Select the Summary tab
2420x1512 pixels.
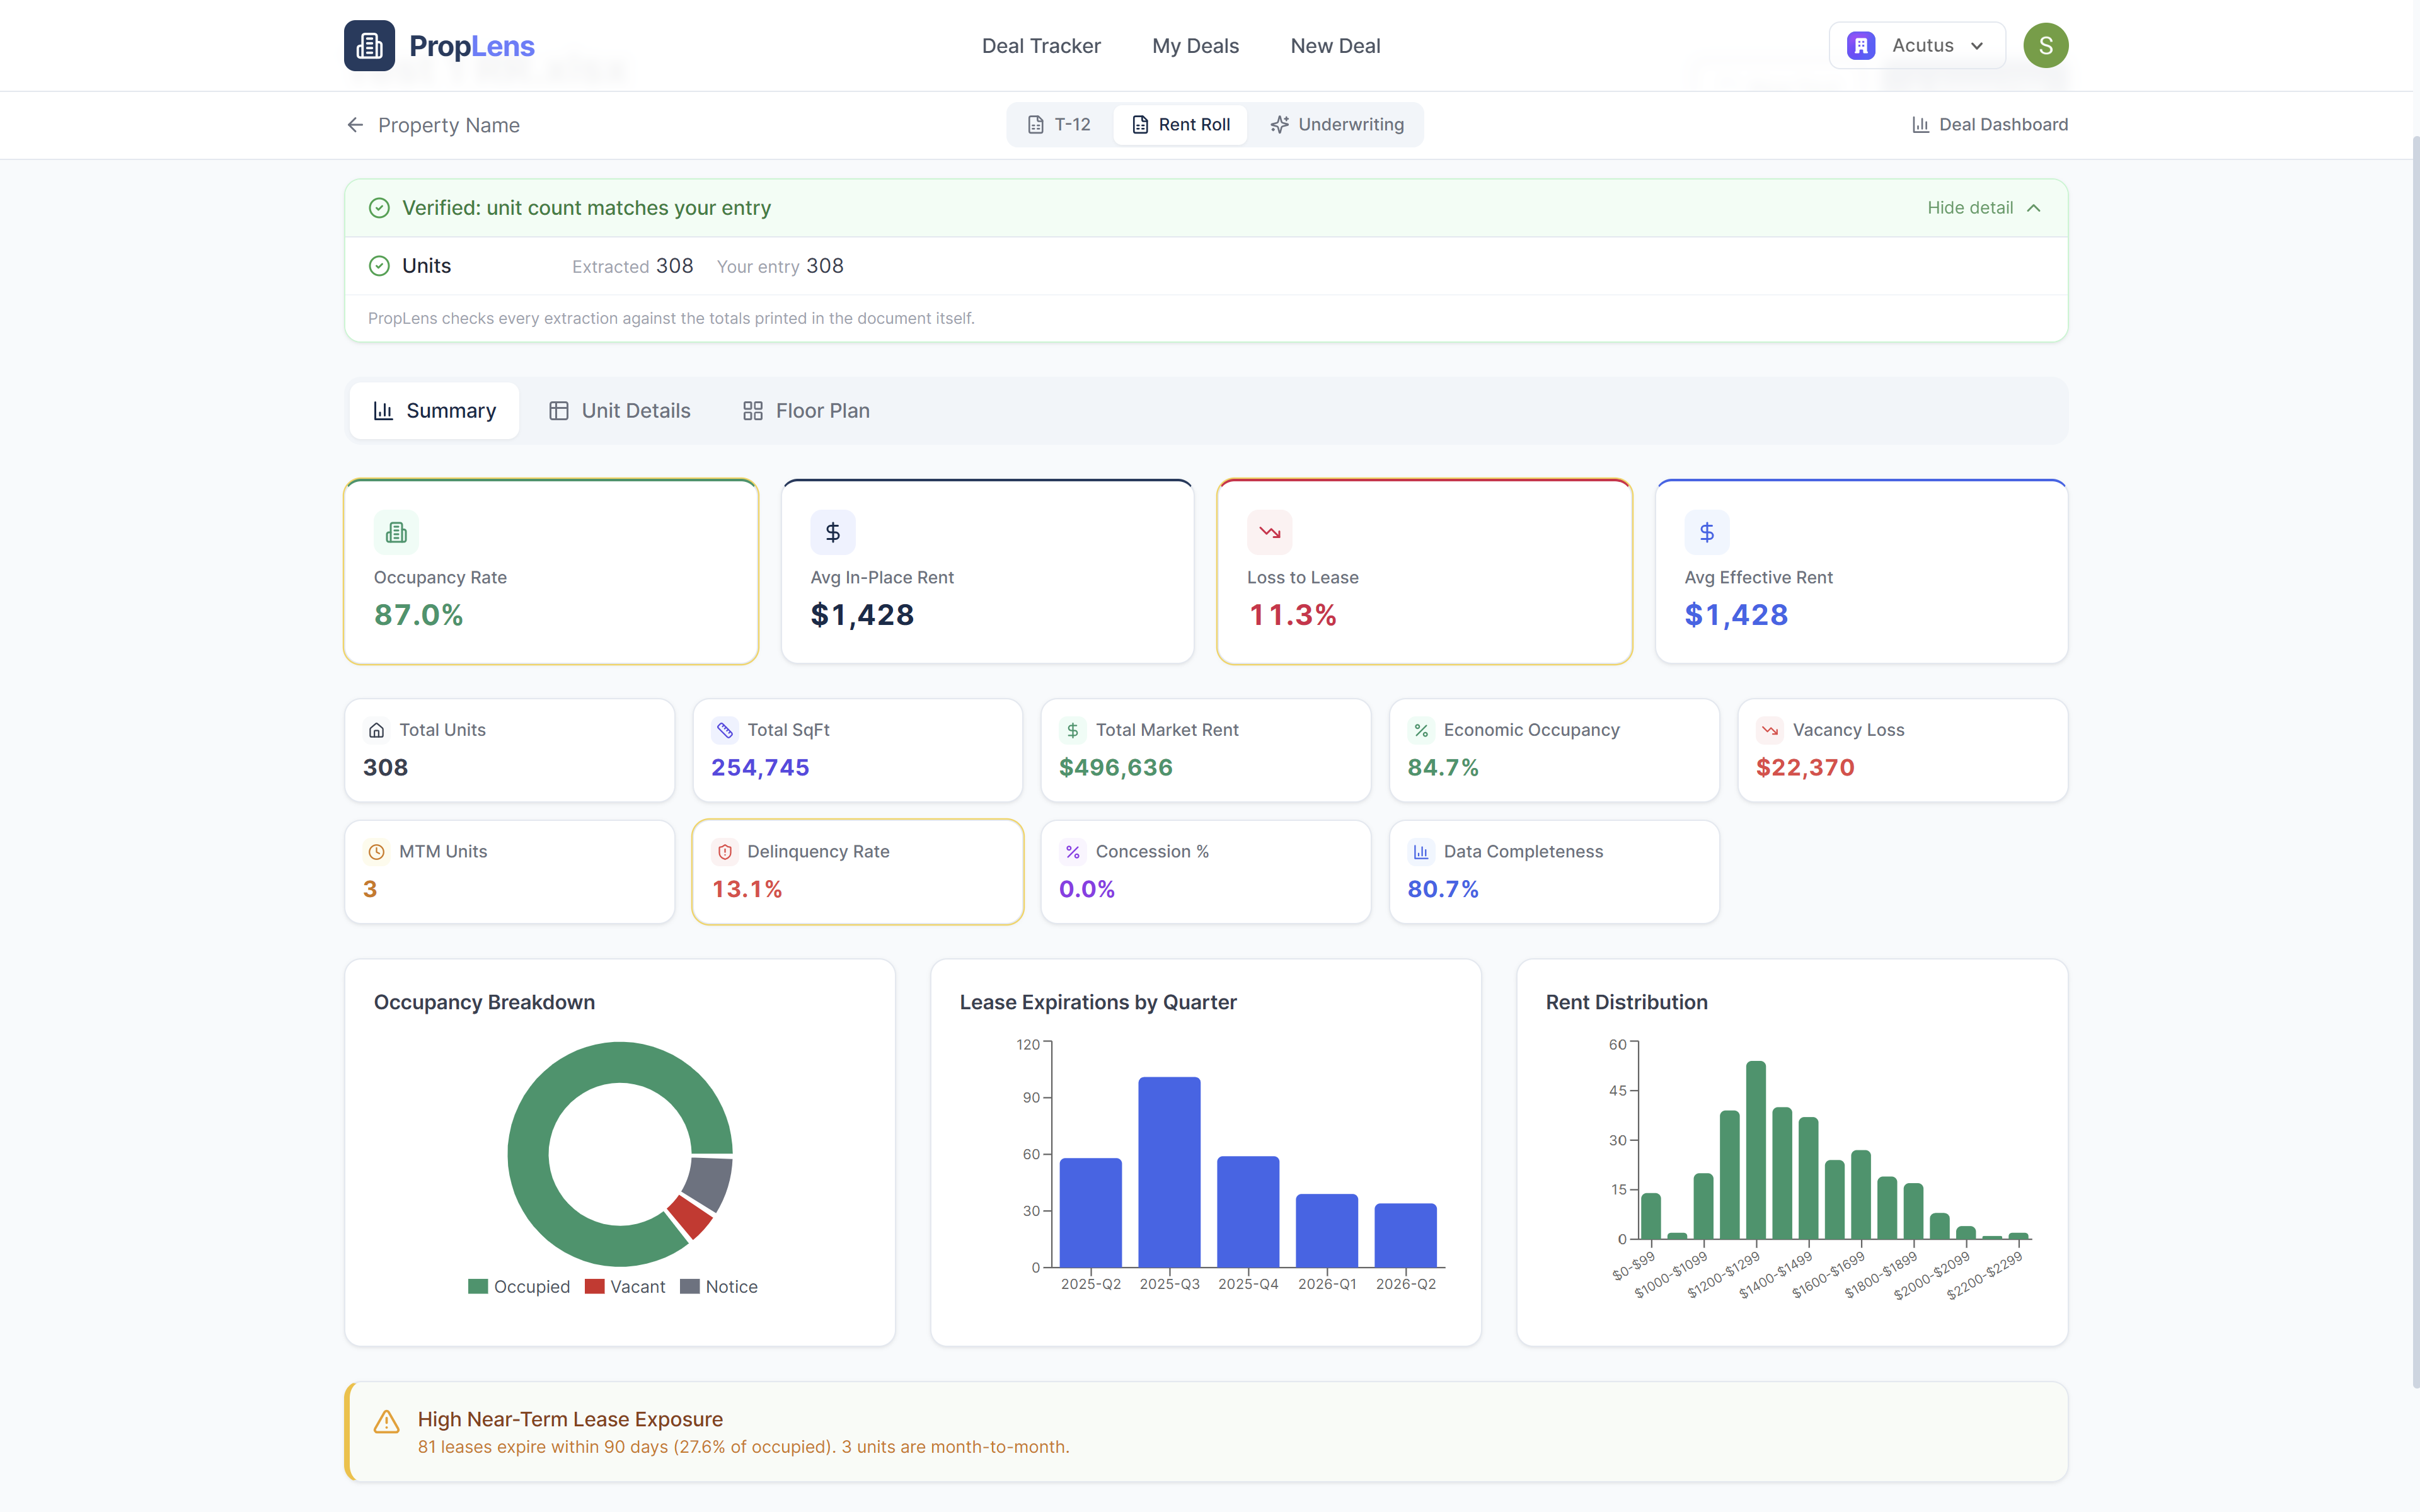tap(434, 411)
